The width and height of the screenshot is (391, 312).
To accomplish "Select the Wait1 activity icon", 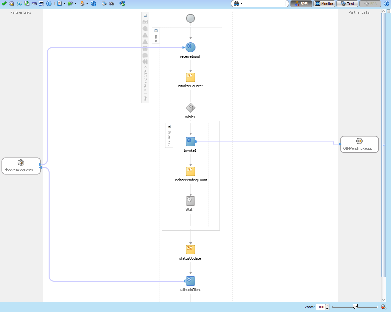I will (x=190, y=201).
